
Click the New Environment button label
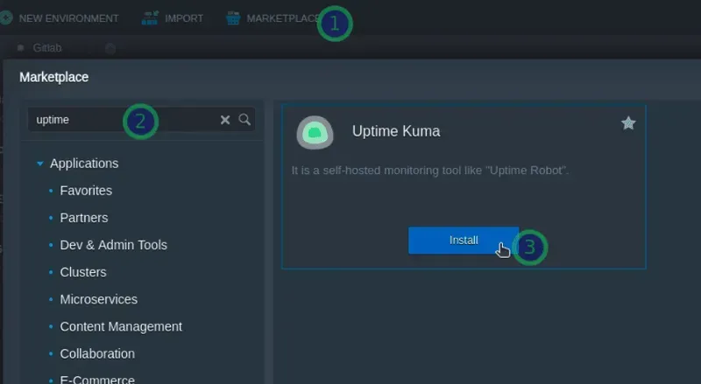(x=68, y=18)
